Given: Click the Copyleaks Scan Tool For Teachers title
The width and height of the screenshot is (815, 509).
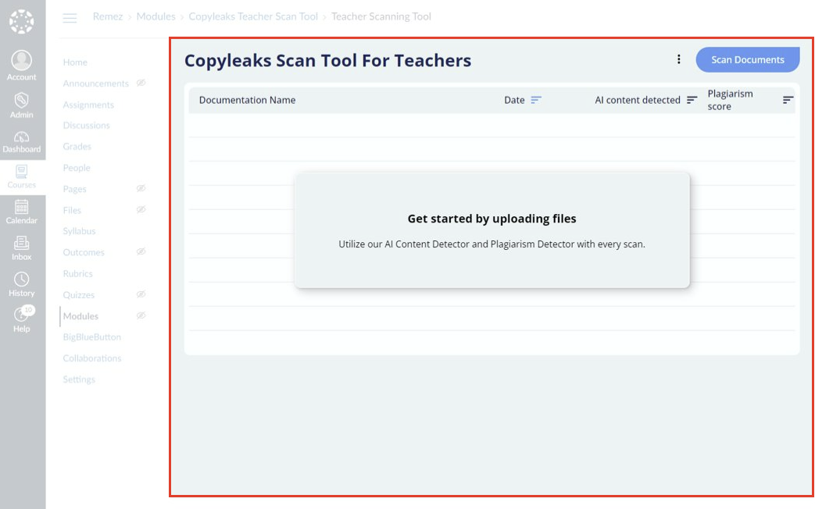Looking at the screenshot, I should [x=328, y=61].
